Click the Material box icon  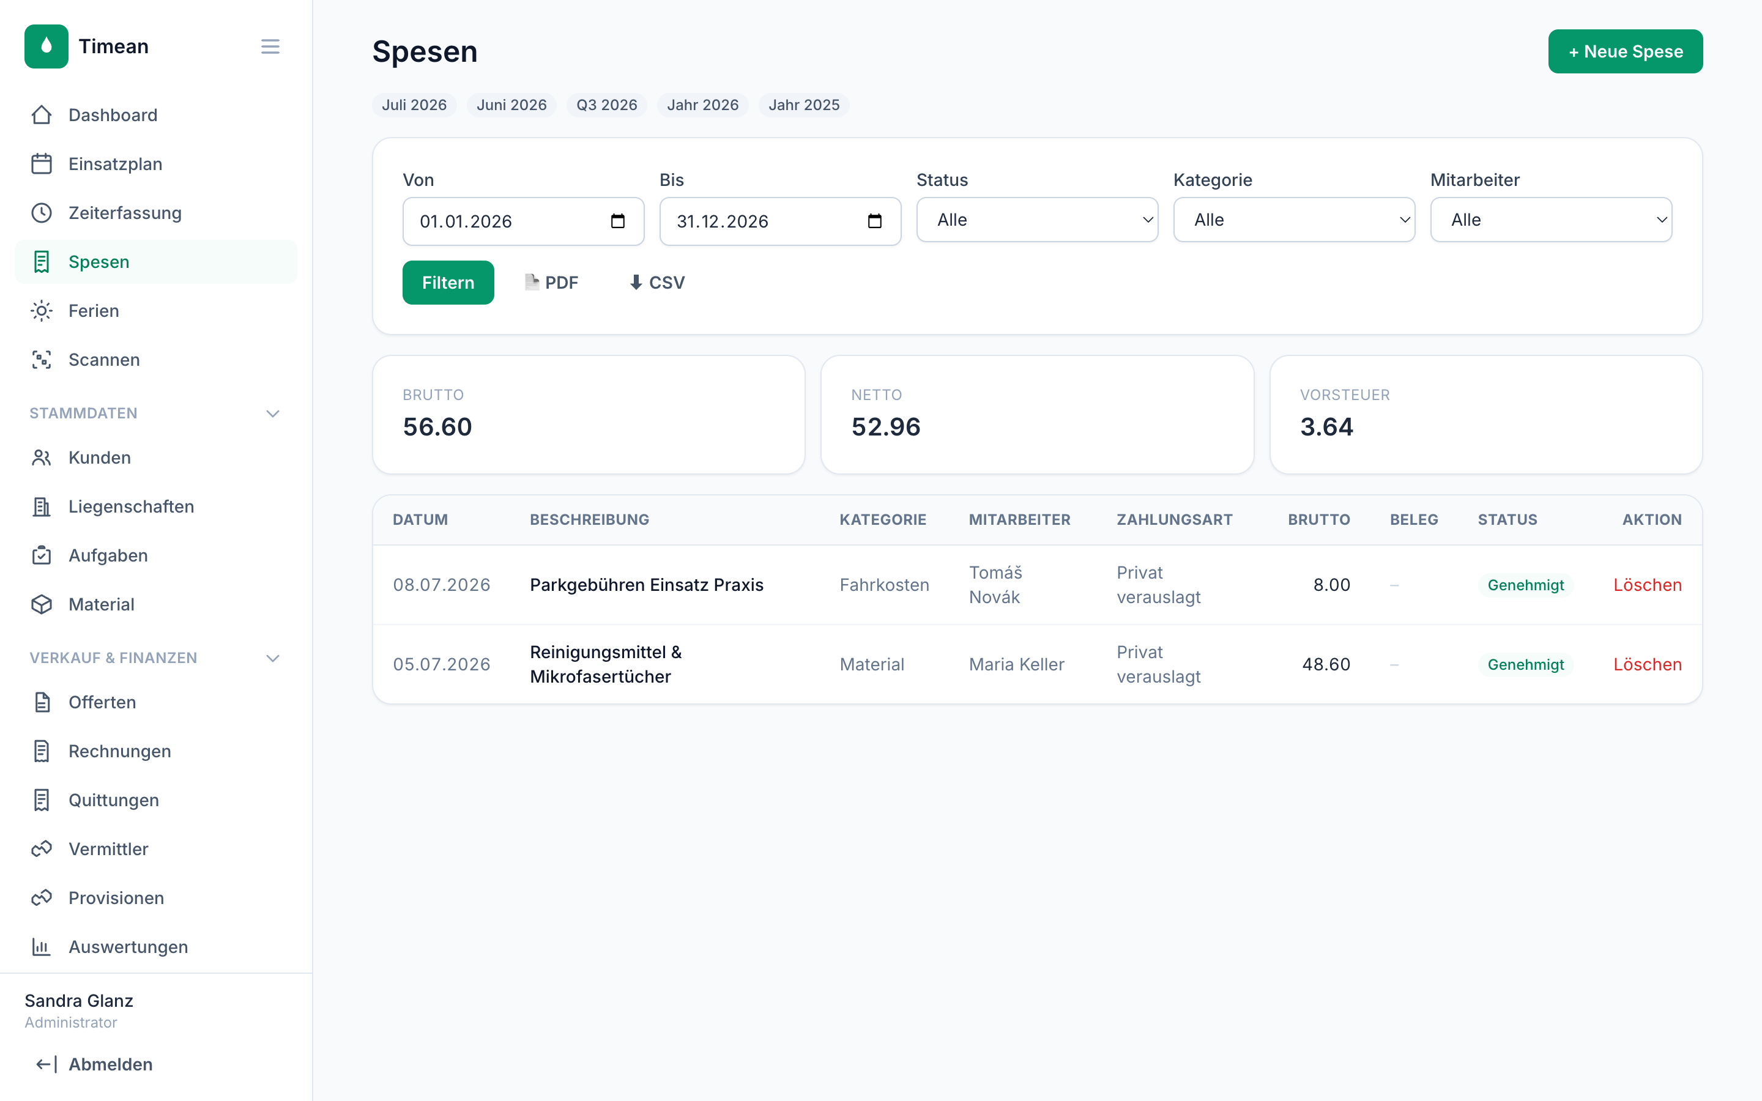42,604
